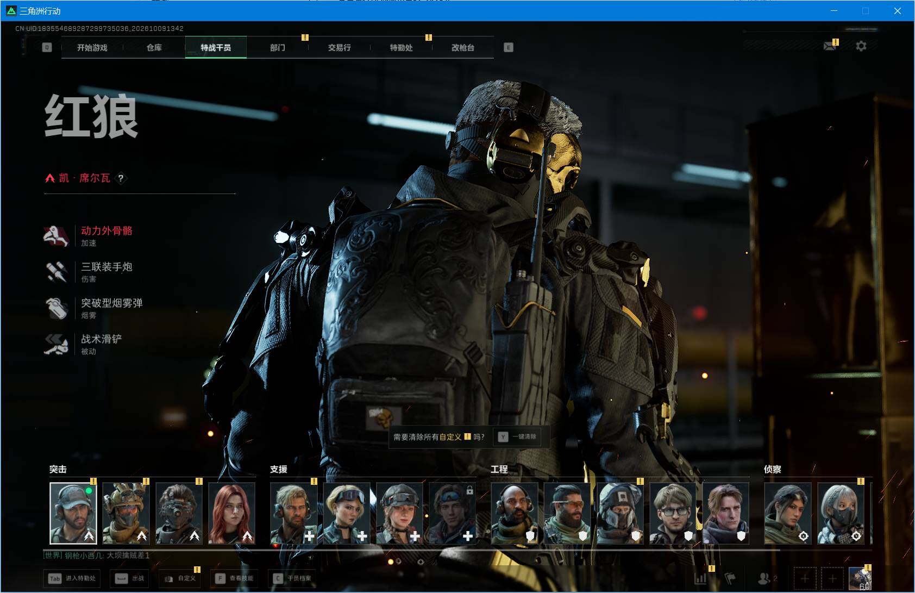915x593 pixels.
Task: Open the settings gear icon
Action: click(861, 46)
